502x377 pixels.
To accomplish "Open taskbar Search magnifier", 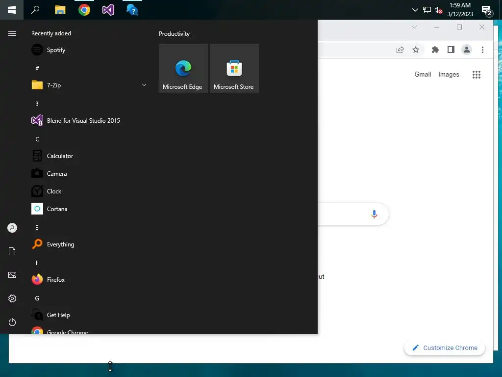I will pyautogui.click(x=35, y=10).
